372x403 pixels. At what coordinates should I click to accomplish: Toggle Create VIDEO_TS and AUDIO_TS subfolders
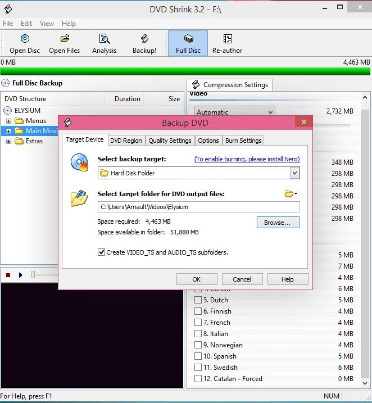point(101,252)
